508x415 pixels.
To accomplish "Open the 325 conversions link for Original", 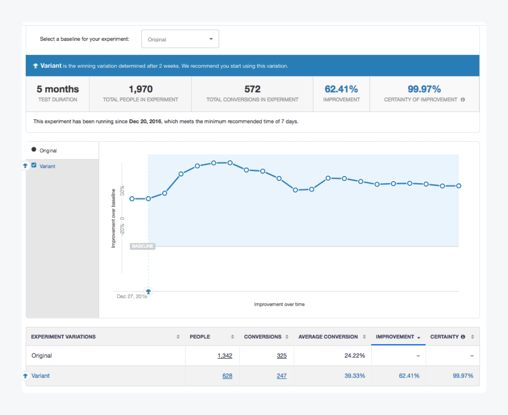I will click(282, 356).
